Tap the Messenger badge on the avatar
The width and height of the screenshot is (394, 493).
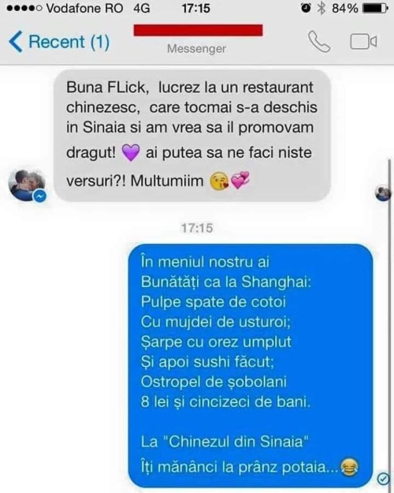pyautogui.click(x=40, y=196)
